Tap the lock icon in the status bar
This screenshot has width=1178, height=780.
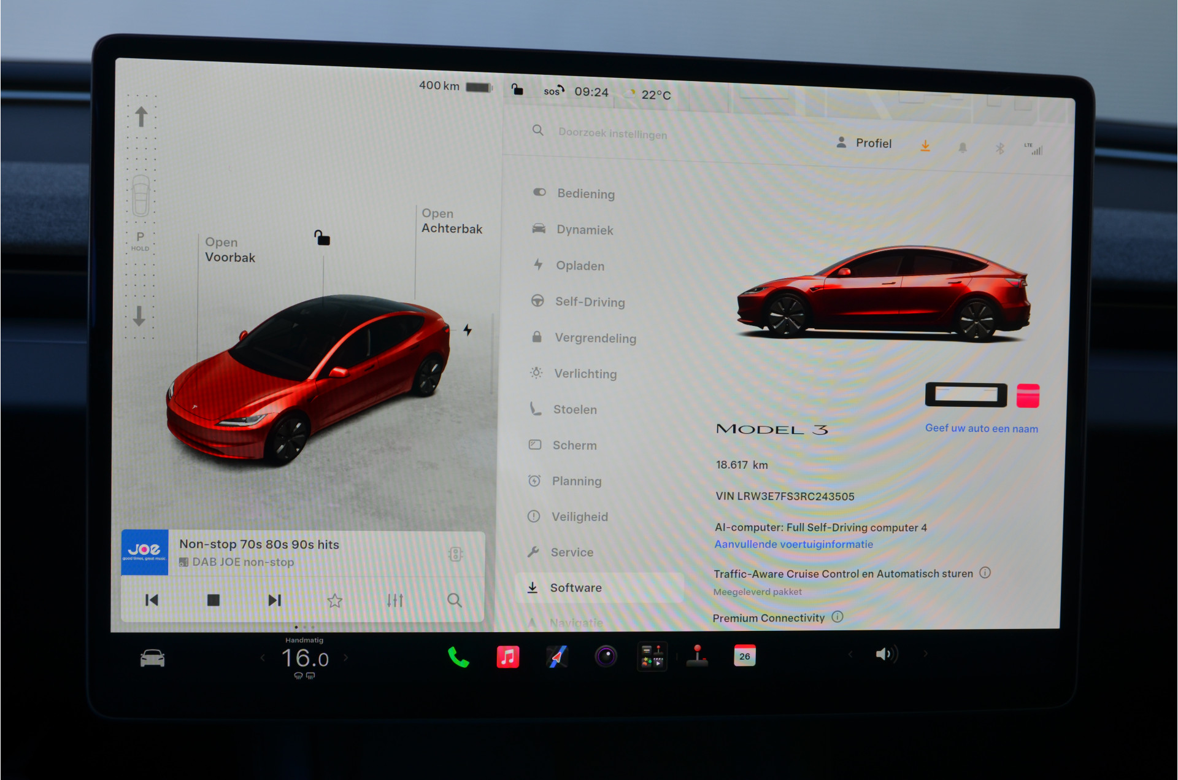pos(518,90)
